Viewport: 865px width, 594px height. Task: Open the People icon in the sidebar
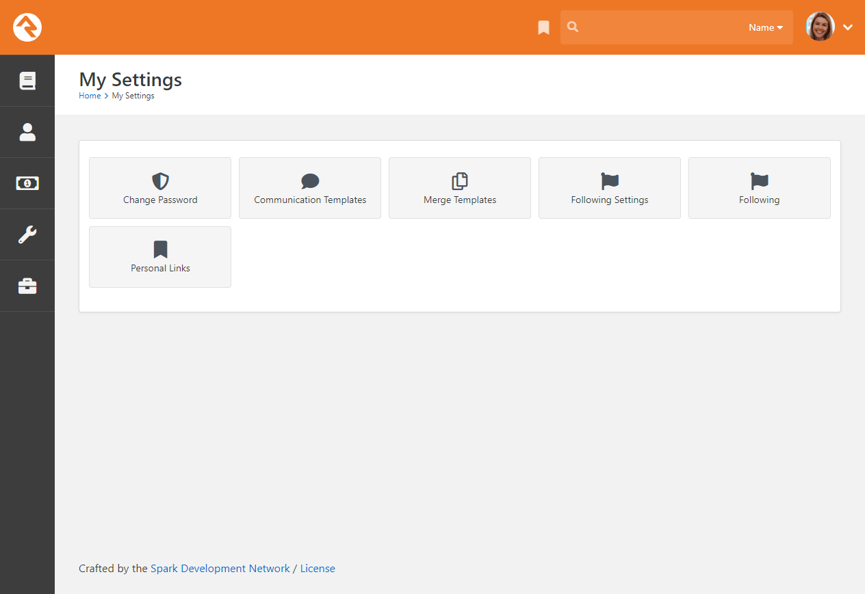click(x=27, y=132)
